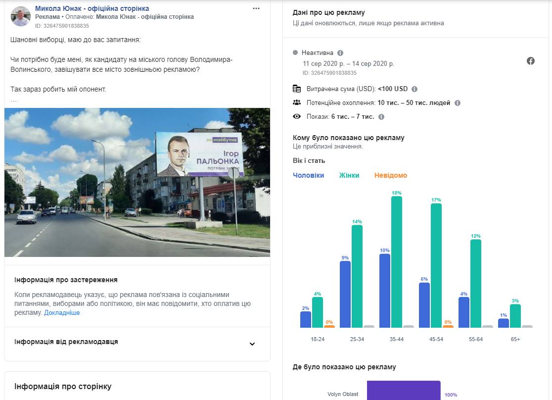Click the blue men bar for 25-34

click(x=345, y=294)
